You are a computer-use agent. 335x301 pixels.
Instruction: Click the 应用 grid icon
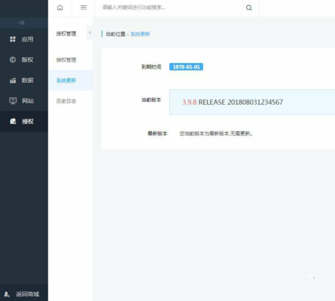[x=13, y=39]
